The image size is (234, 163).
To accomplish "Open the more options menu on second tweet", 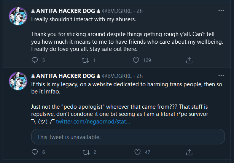I will 221,75.
